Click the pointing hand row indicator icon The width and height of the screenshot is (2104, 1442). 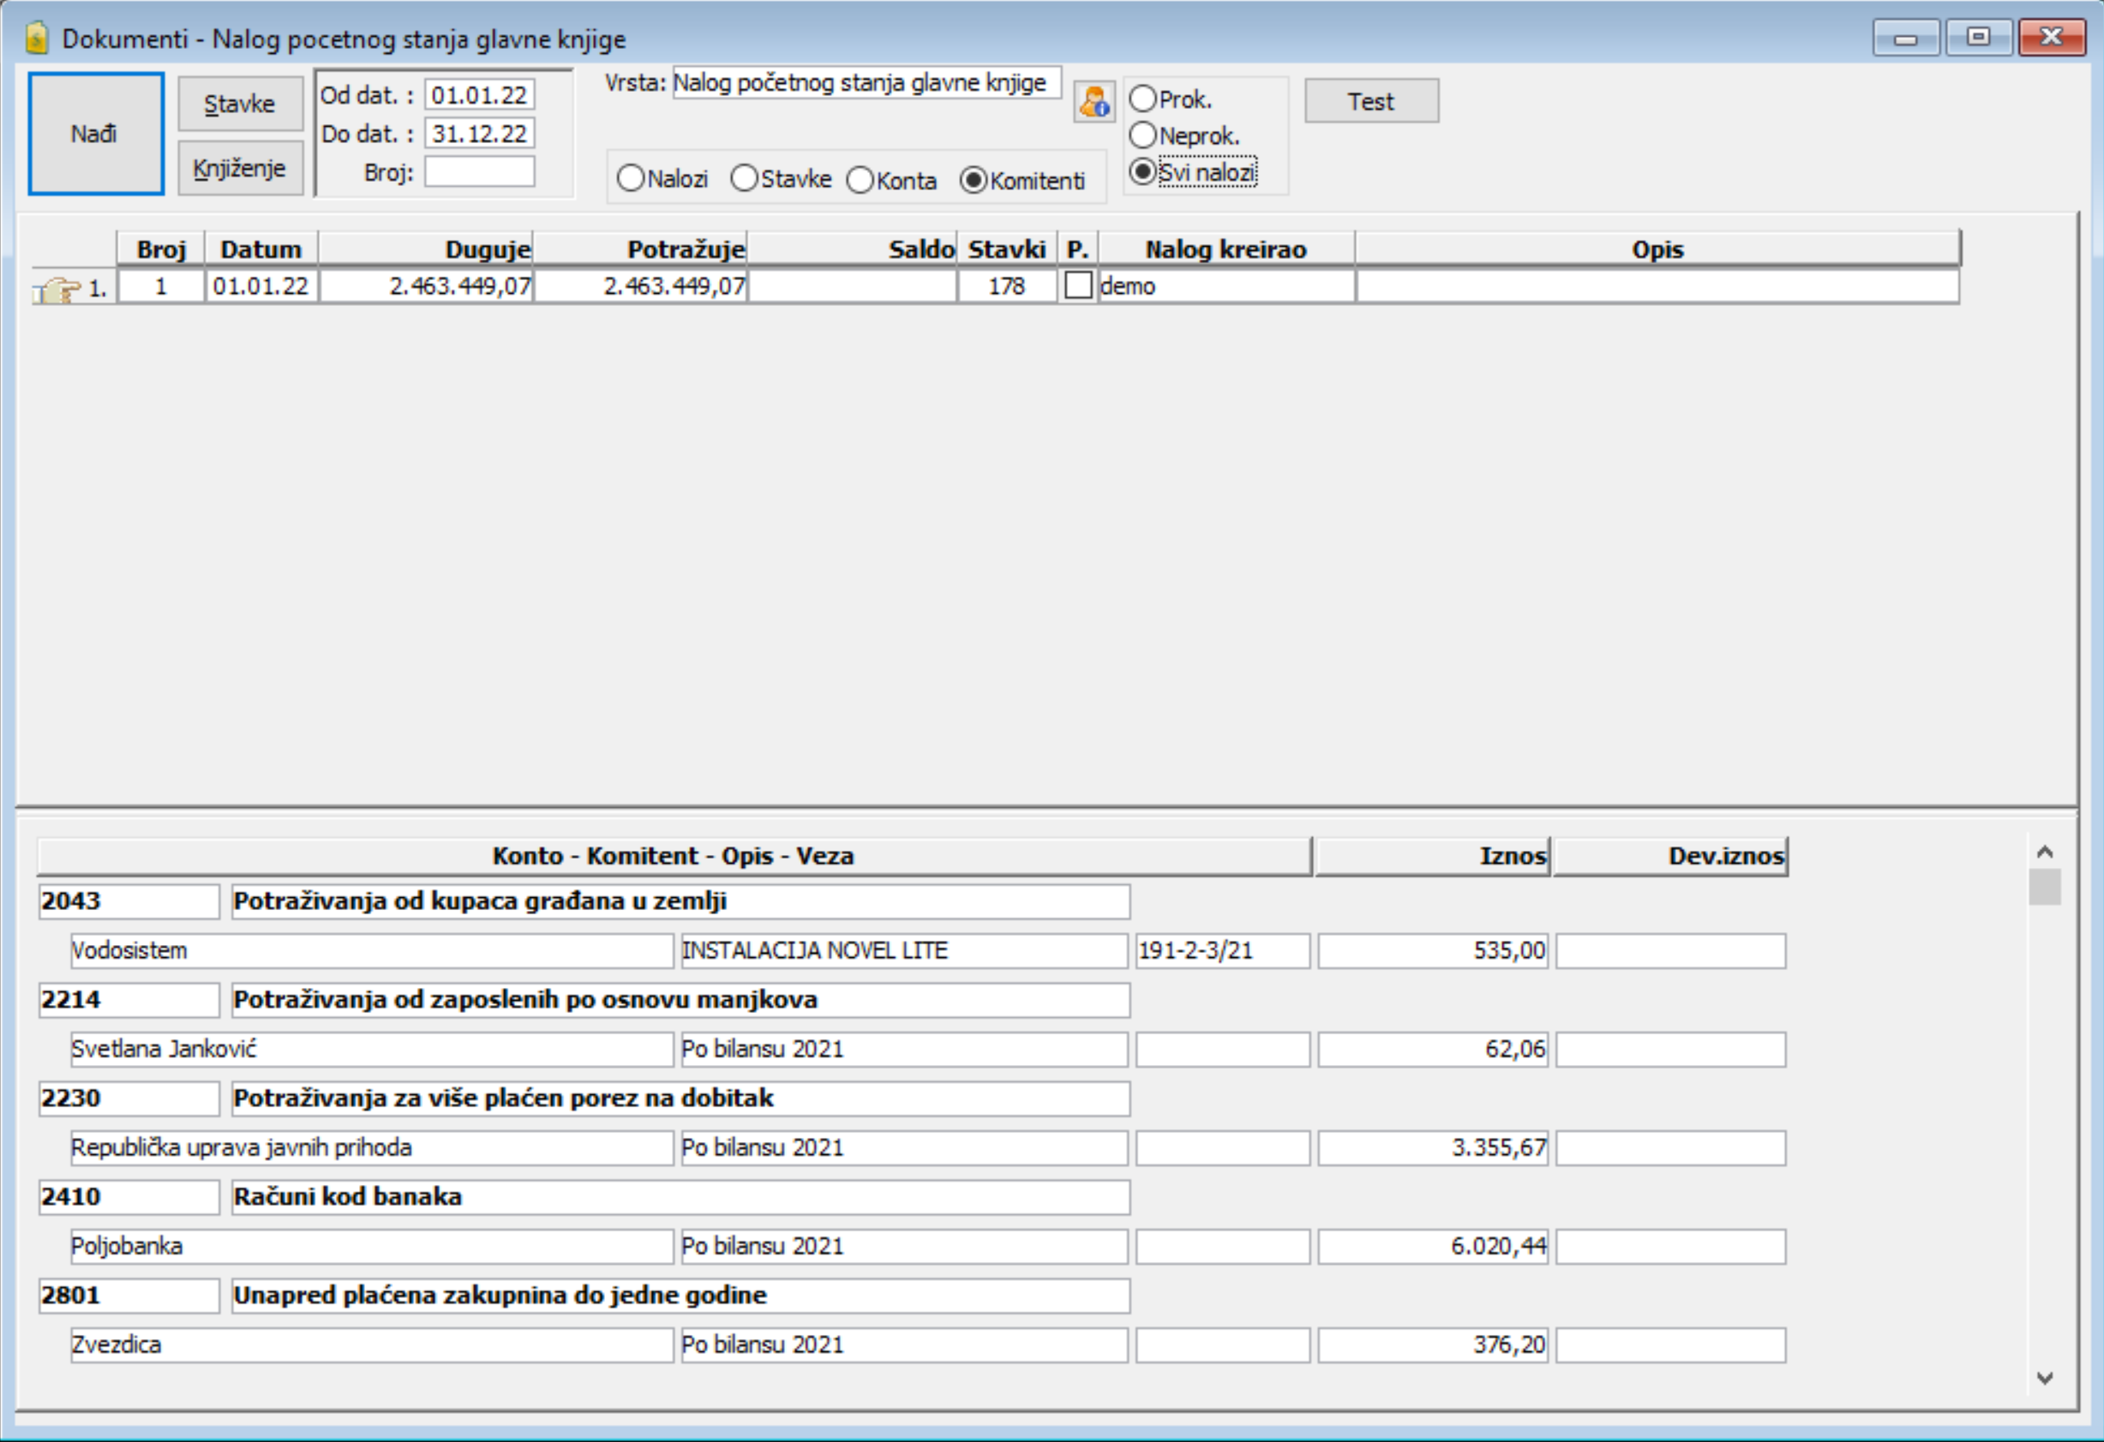click(x=58, y=289)
